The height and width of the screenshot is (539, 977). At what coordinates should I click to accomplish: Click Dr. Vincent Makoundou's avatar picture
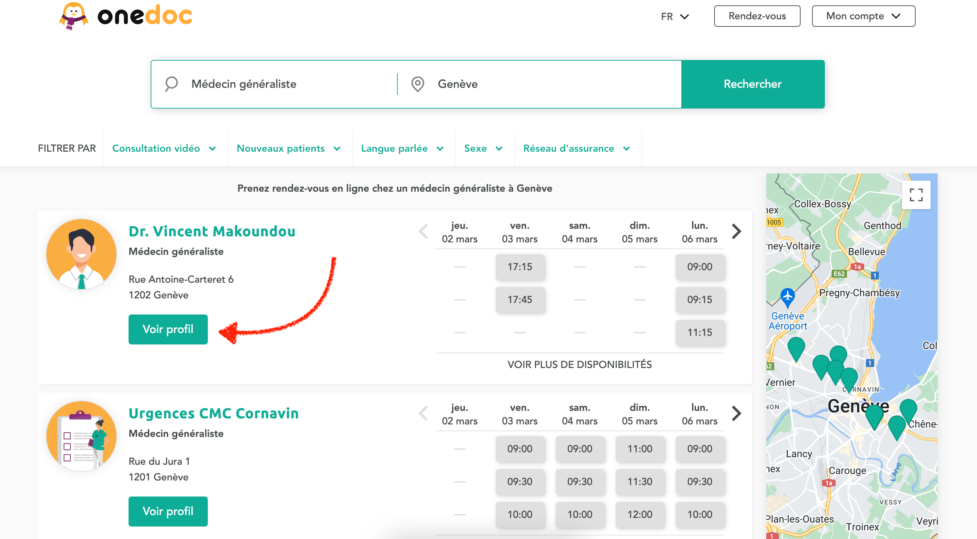81,255
